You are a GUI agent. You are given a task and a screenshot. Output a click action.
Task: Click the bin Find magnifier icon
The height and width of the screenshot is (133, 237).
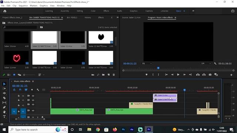click(x=98, y=75)
